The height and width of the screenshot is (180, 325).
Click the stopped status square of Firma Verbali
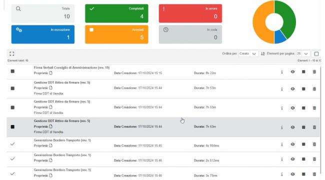coord(12,71)
